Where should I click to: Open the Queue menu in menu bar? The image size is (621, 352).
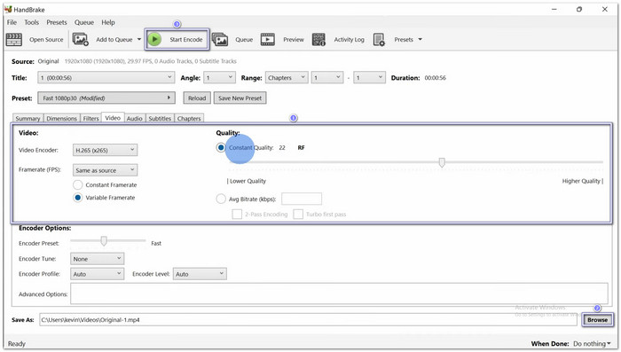pos(84,22)
